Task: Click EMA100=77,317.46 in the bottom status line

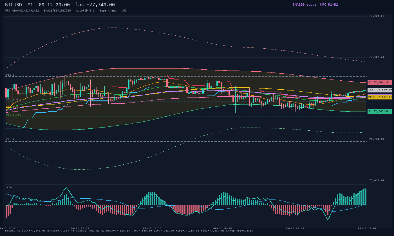Action: (61, 231)
